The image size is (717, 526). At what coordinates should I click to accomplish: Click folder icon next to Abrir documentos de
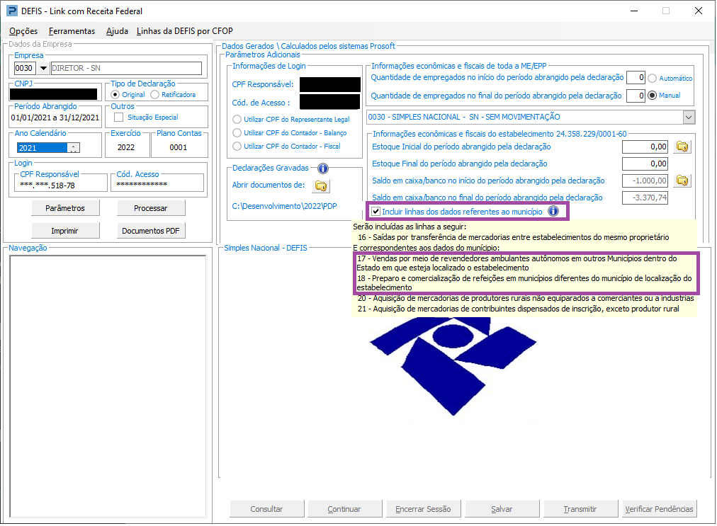[321, 185]
